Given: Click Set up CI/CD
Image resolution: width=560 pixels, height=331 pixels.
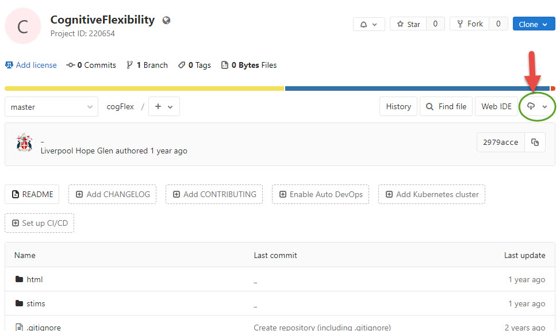Looking at the screenshot, I should (40, 223).
